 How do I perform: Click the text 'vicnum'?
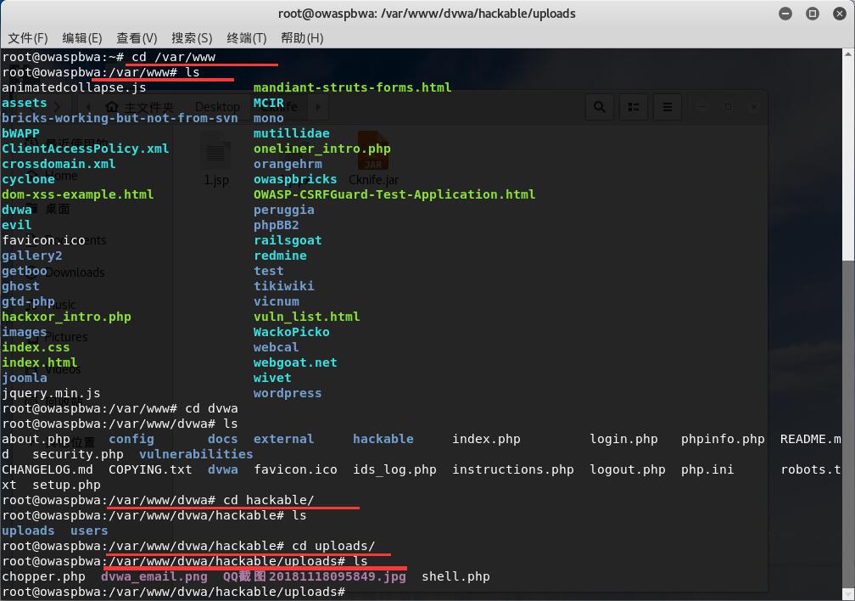(x=276, y=301)
